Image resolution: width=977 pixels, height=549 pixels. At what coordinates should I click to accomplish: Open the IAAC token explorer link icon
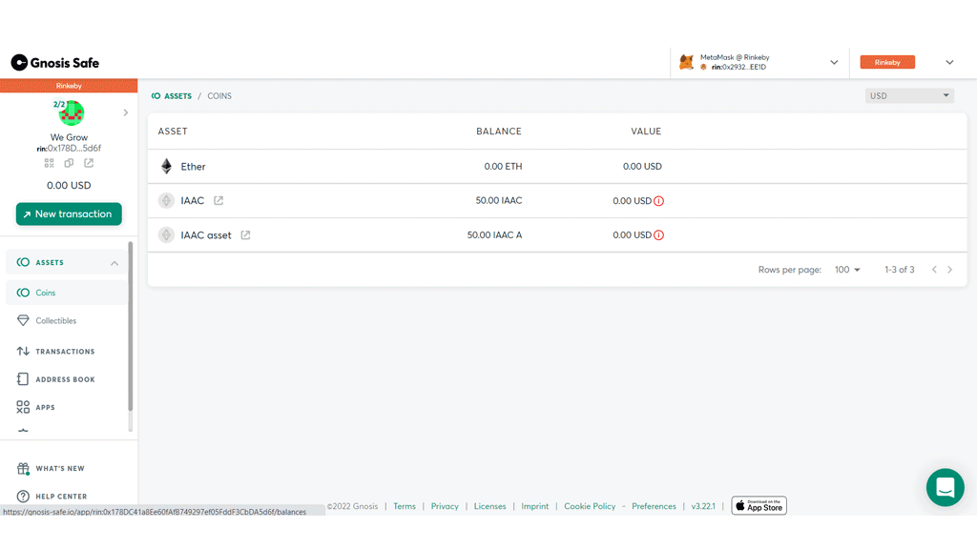point(218,201)
